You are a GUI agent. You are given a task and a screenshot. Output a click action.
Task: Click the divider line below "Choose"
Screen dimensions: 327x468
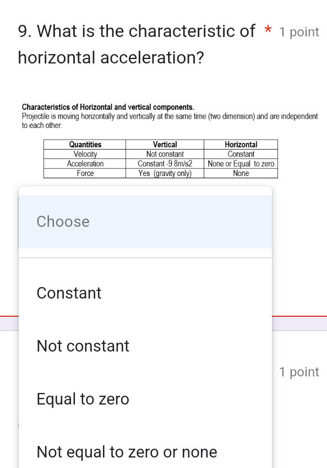(145, 256)
